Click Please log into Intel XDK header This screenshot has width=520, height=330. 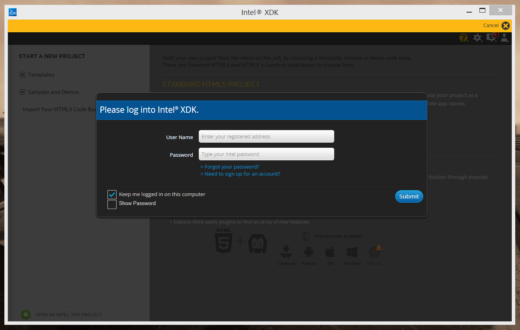coord(149,110)
